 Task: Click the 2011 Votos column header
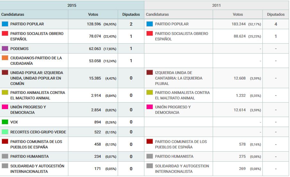click(x=238, y=14)
